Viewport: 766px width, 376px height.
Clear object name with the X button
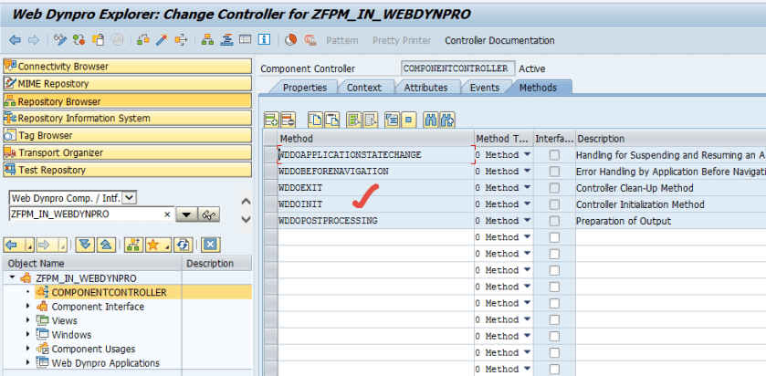click(168, 214)
